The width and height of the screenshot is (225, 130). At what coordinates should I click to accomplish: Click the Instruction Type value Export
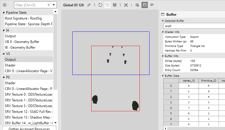pyautogui.click(x=194, y=37)
